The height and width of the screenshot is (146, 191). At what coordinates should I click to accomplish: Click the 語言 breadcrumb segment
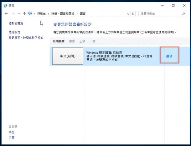point(83,14)
